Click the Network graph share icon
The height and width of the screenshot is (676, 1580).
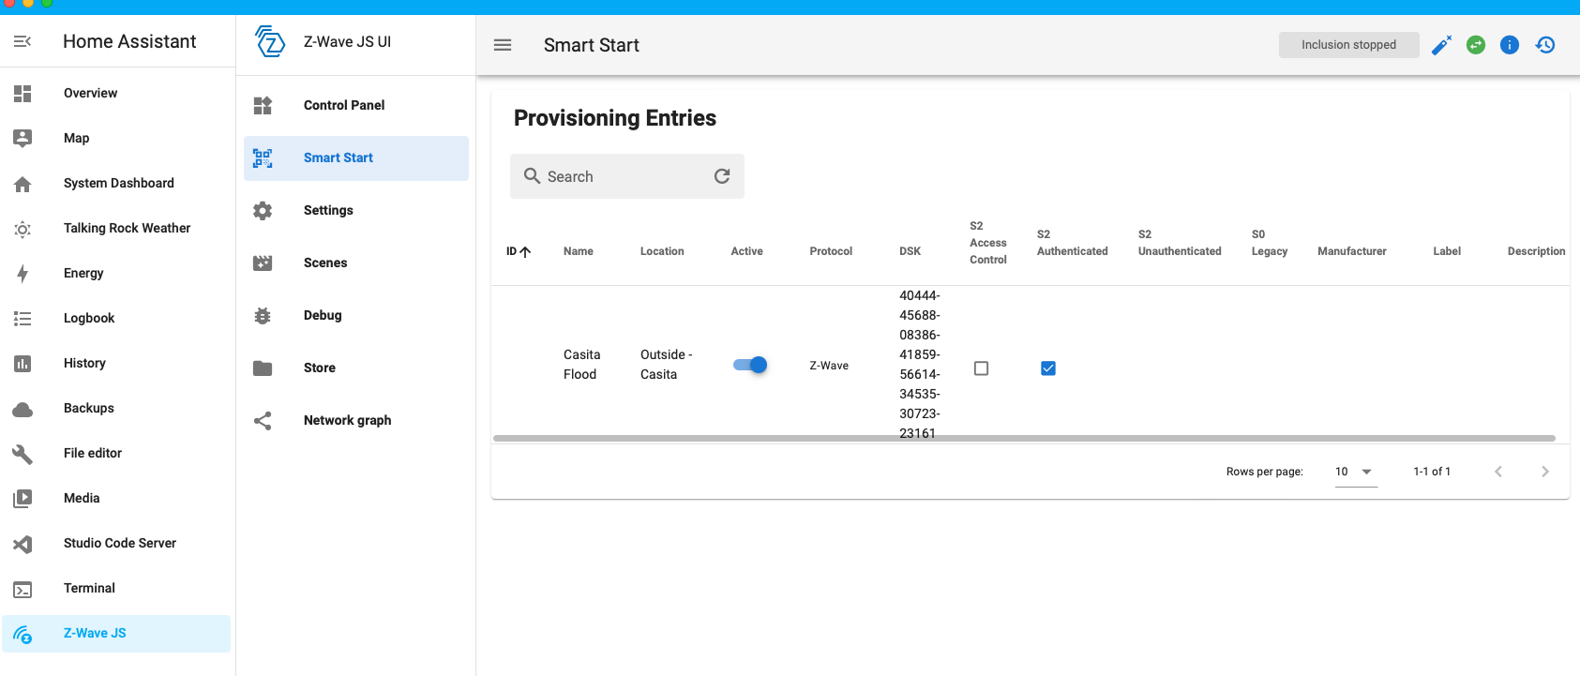point(263,421)
